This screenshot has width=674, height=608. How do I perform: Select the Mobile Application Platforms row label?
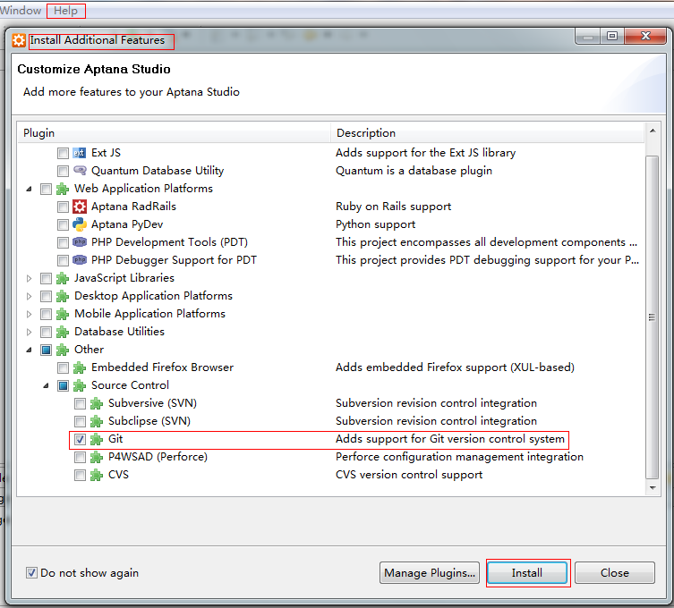(x=149, y=314)
